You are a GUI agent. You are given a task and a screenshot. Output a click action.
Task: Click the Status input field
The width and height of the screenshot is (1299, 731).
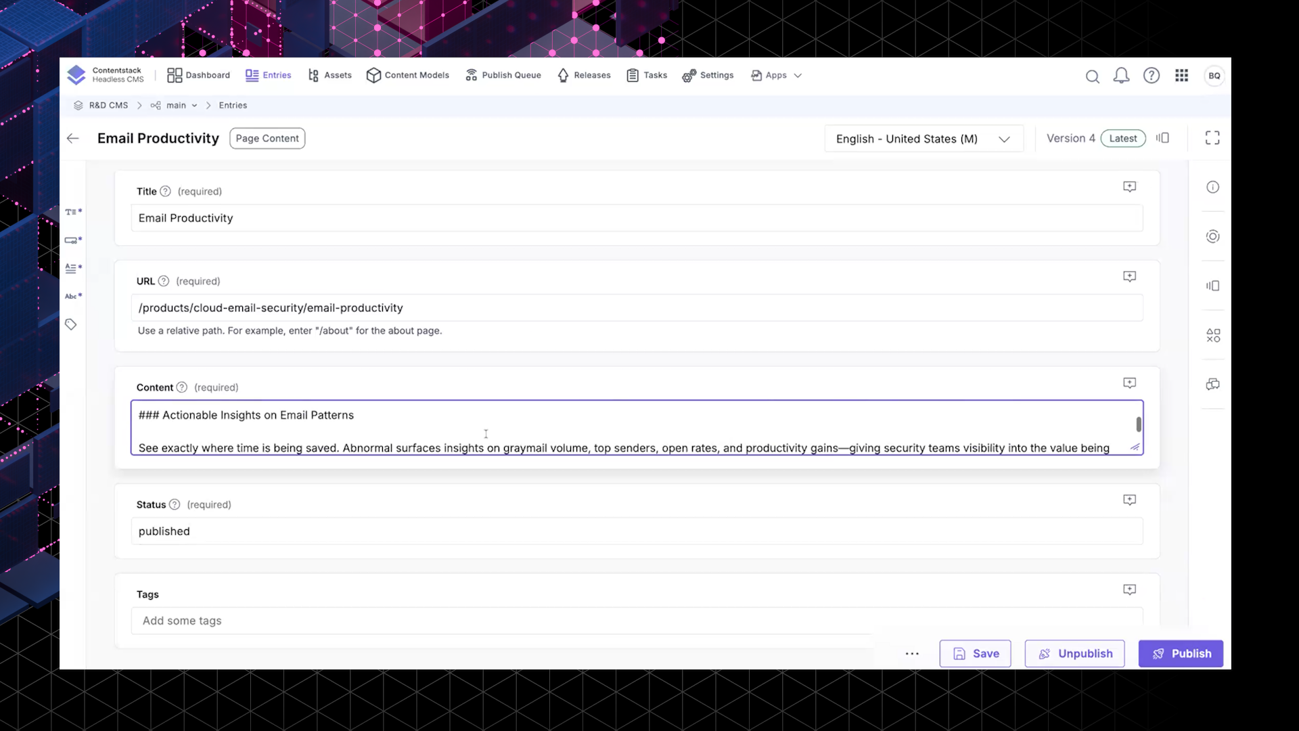[x=637, y=531]
